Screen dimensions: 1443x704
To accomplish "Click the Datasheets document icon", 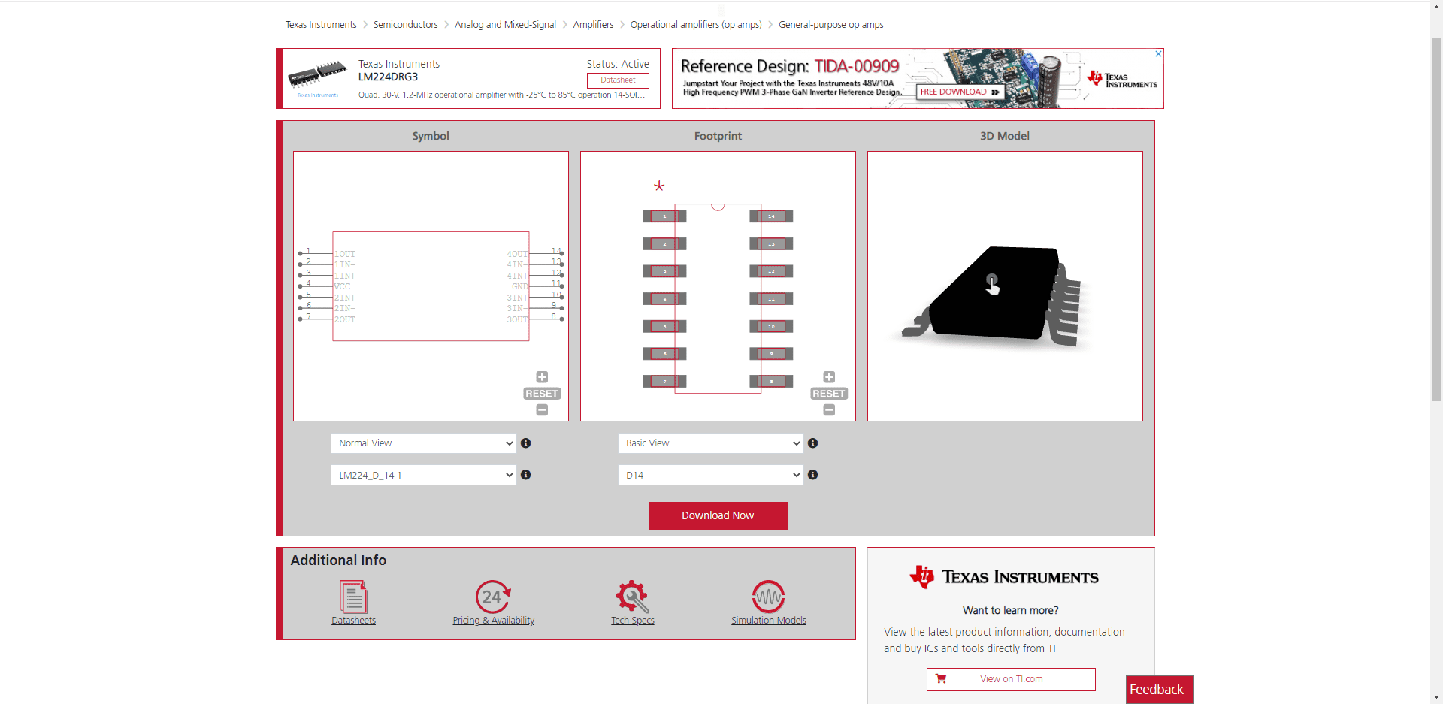I will (353, 597).
